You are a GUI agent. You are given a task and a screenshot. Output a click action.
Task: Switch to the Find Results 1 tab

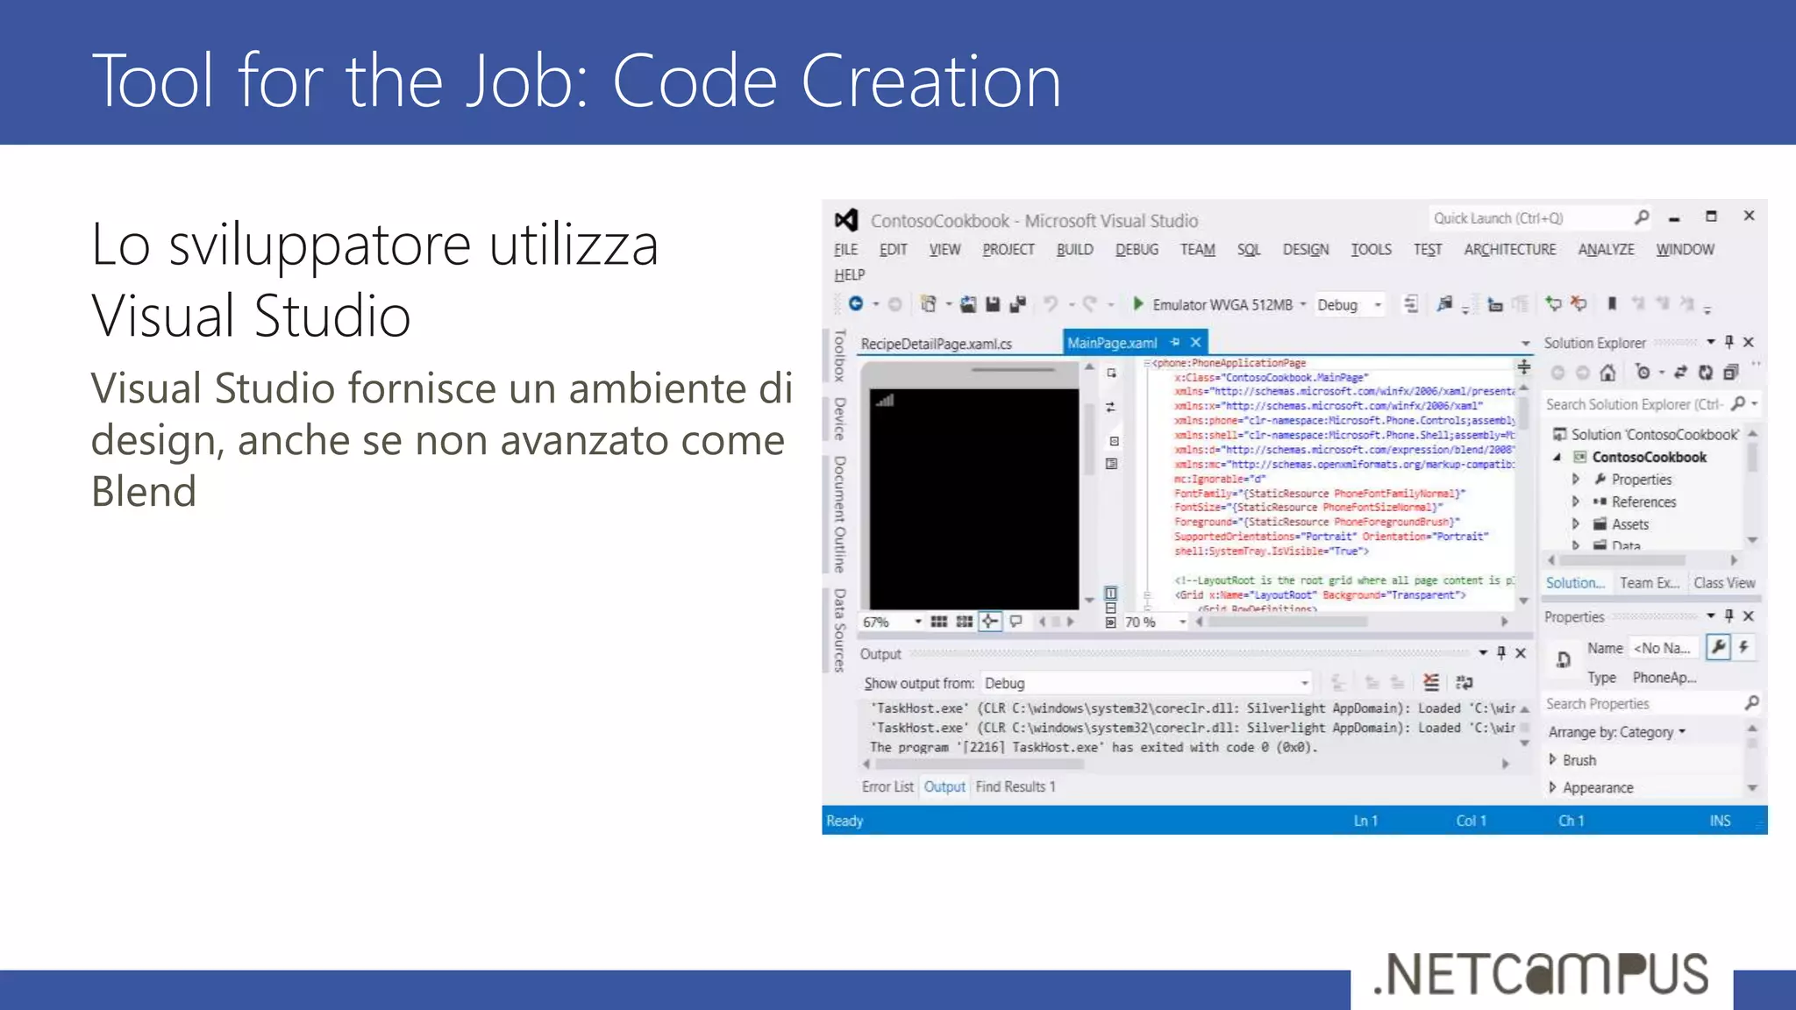click(x=1016, y=786)
